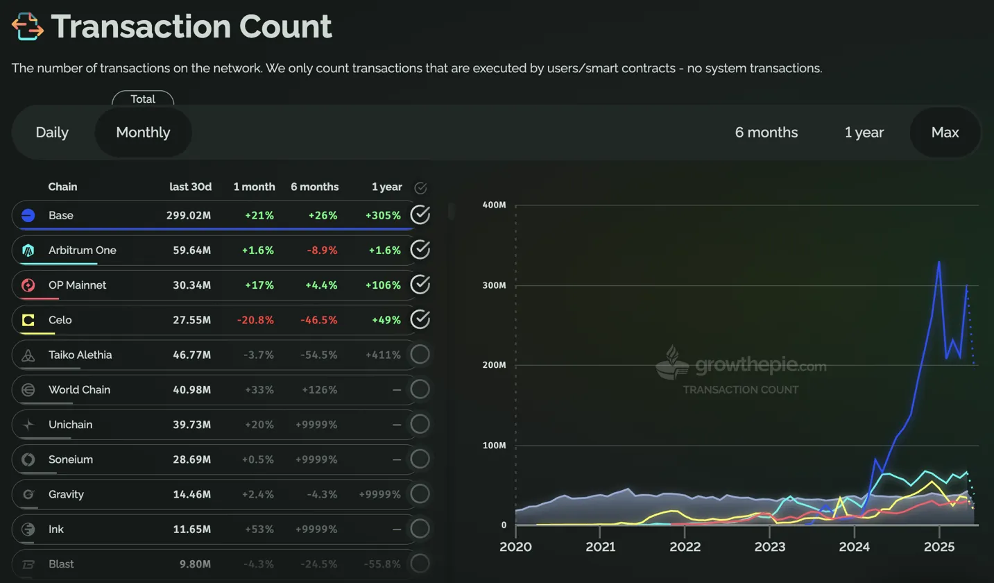Select the 1 year time range
The height and width of the screenshot is (583, 994).
pyautogui.click(x=864, y=132)
